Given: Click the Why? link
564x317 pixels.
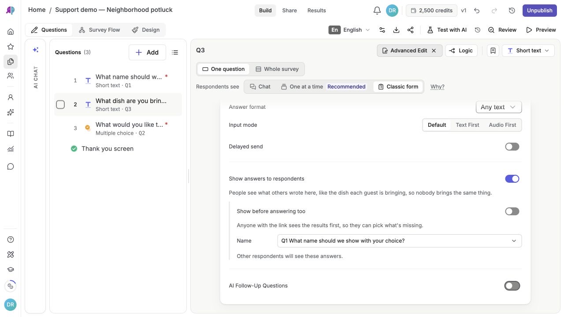Looking at the screenshot, I should tap(437, 87).
